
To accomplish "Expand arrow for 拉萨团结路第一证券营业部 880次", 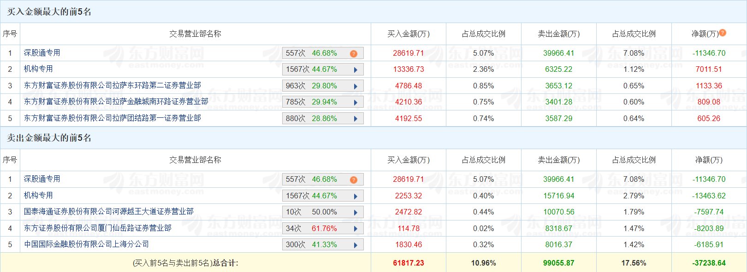I will [356, 119].
